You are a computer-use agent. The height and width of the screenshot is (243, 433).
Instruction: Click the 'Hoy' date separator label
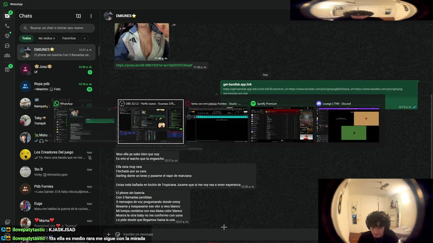click(266, 75)
